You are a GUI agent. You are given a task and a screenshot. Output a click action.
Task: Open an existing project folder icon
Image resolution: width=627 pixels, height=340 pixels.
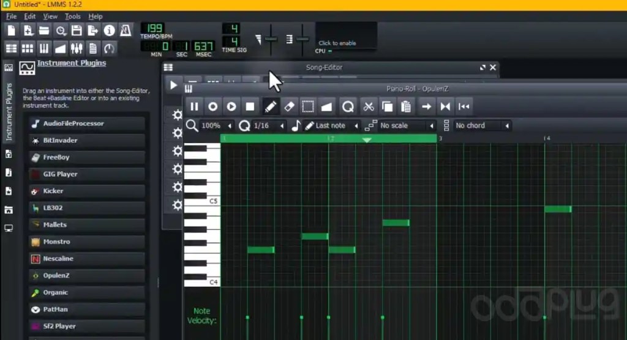(44, 31)
